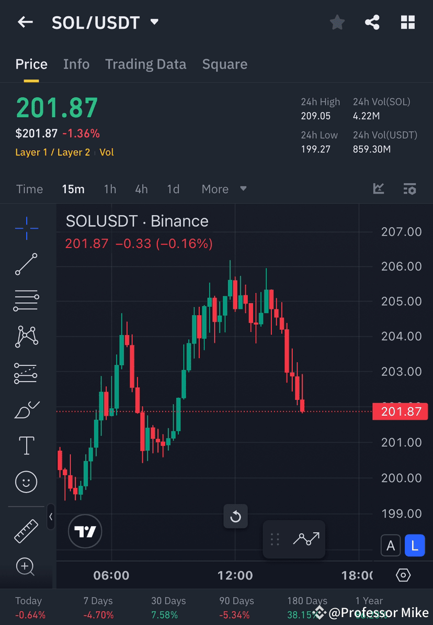Screen dimensions: 433x625
Task: Open the Fibonacci retracement tool
Action: click(x=26, y=300)
